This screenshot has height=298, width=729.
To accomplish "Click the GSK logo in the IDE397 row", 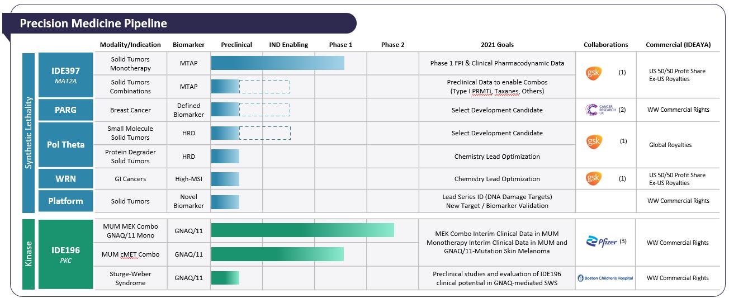I will (x=593, y=73).
